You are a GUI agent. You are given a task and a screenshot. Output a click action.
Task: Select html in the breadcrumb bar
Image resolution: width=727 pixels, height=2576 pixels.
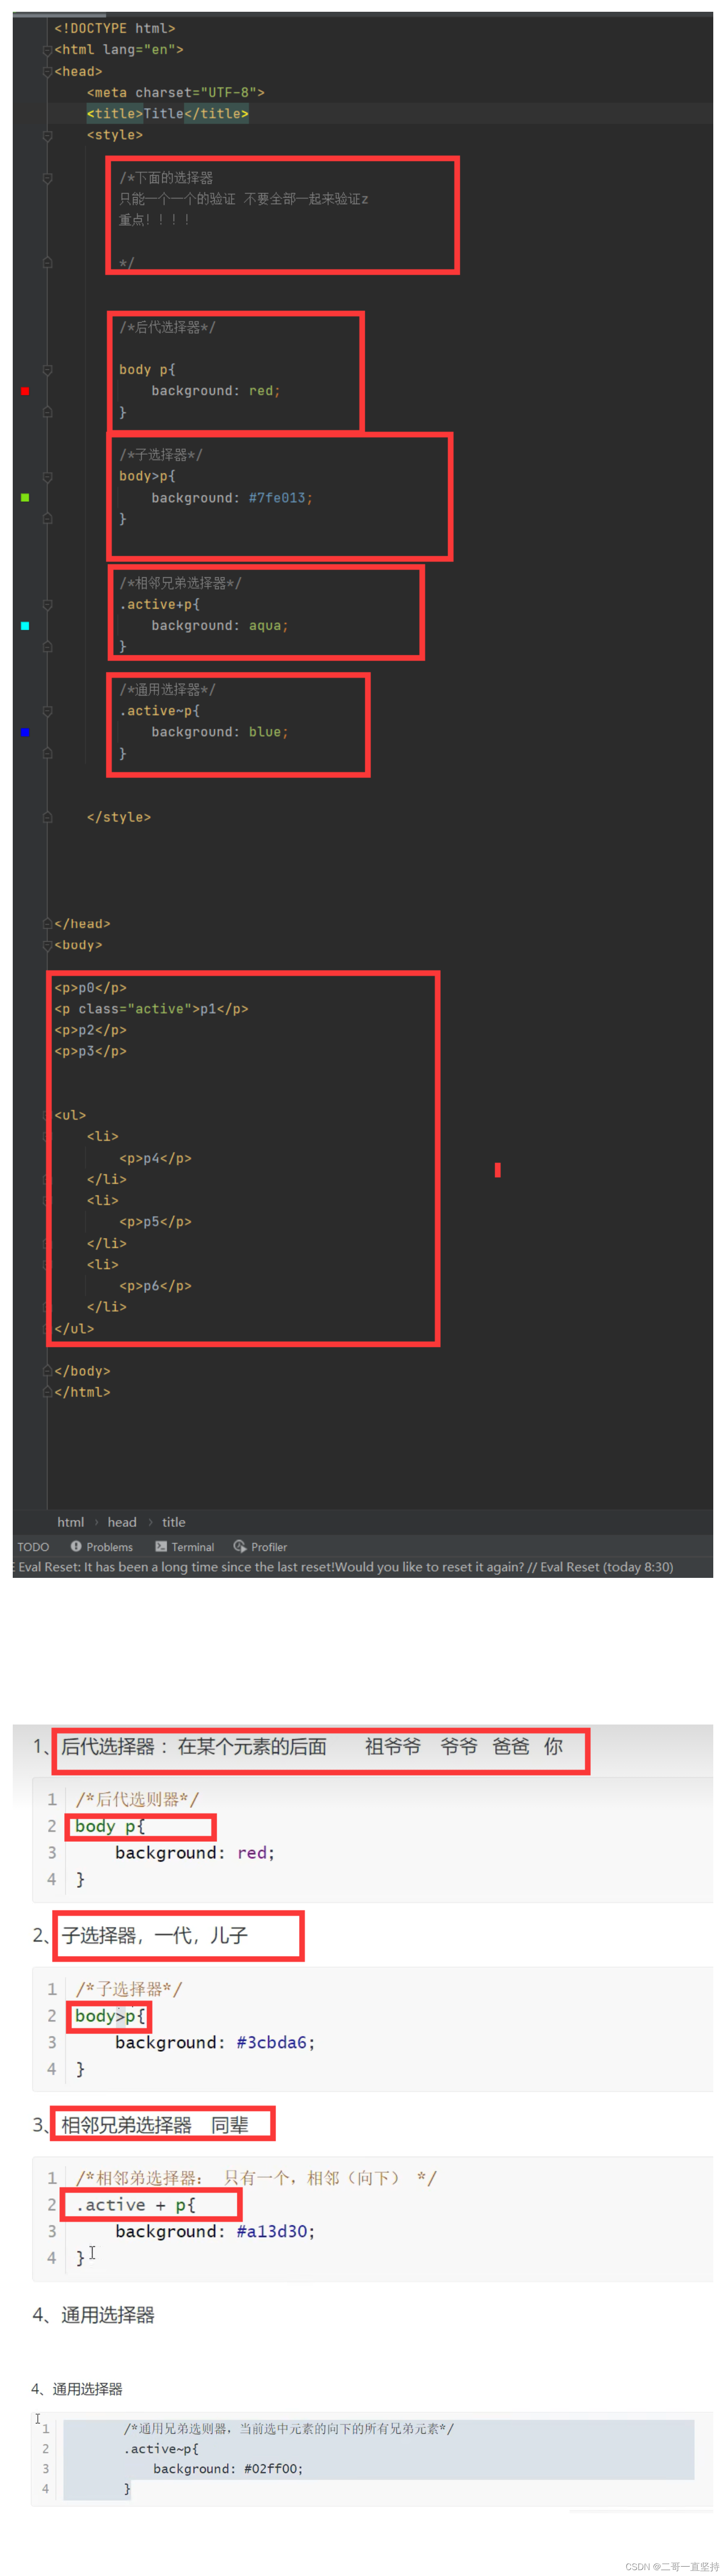click(71, 1522)
